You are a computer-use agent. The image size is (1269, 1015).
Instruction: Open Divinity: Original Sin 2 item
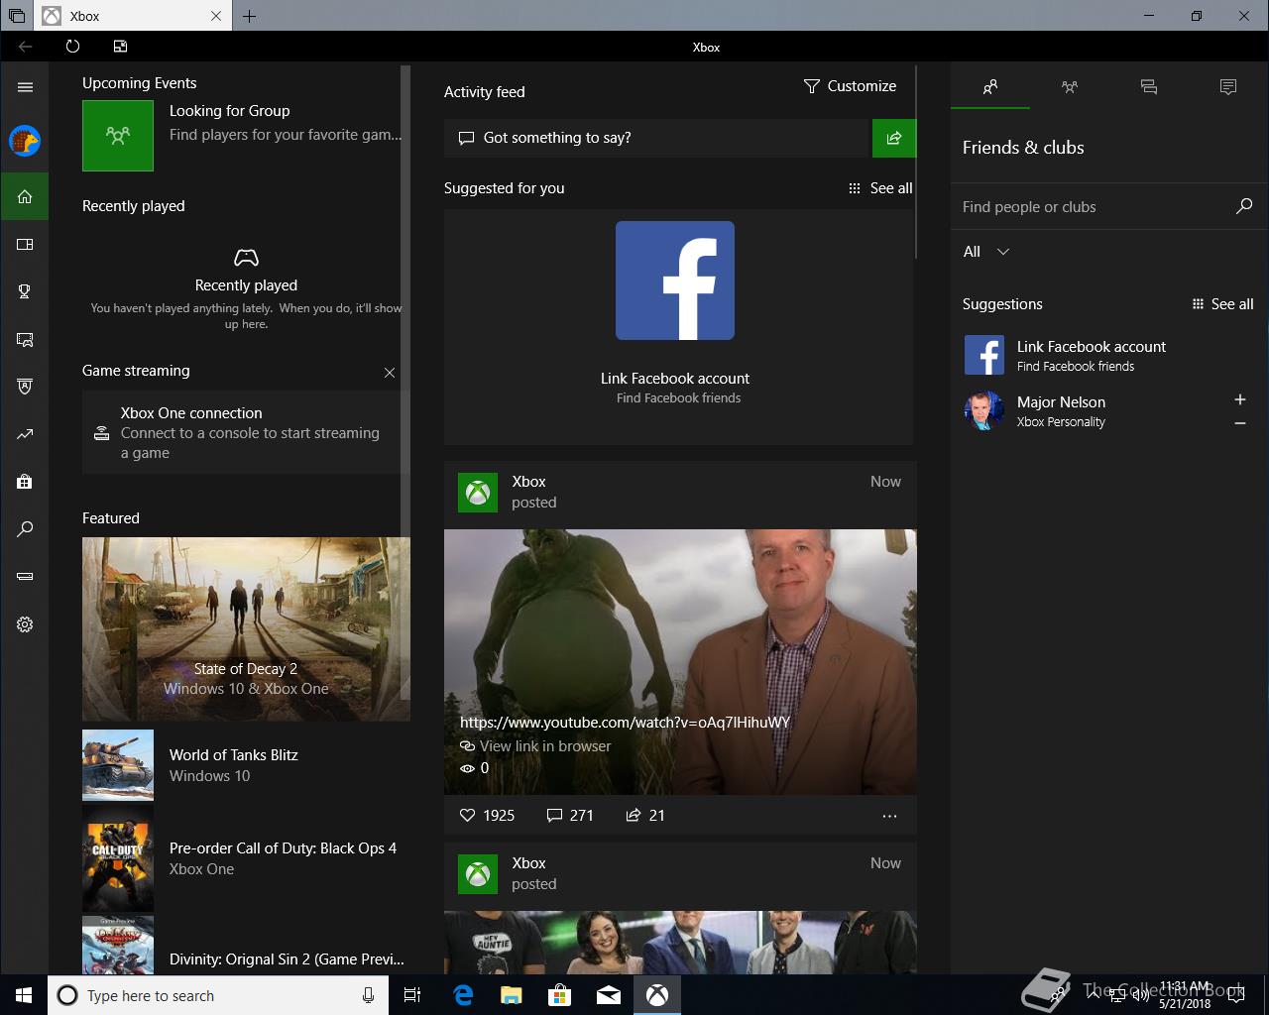coord(246,947)
